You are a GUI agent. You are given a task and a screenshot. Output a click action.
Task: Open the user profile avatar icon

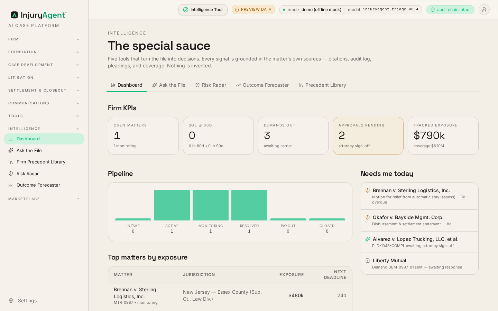coord(484,10)
